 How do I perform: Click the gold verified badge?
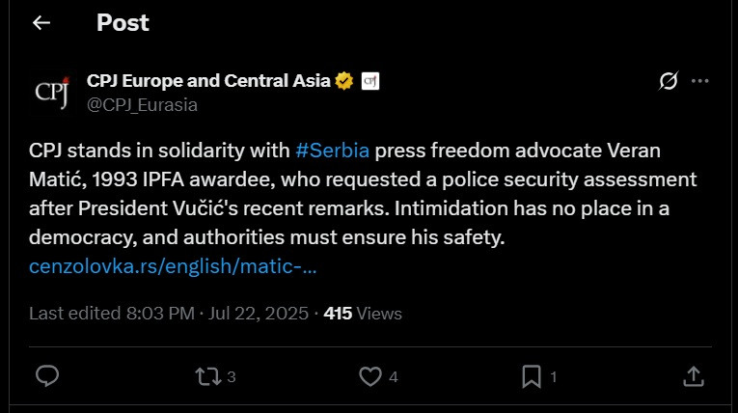344,81
